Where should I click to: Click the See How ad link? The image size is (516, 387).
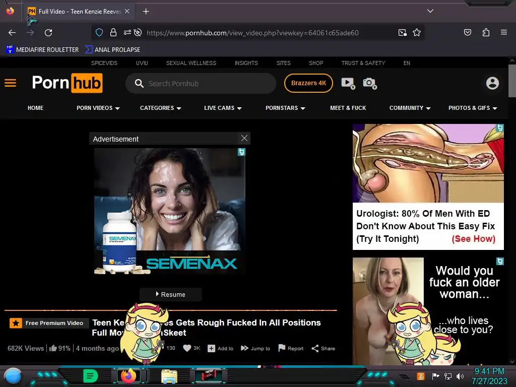[x=473, y=239]
